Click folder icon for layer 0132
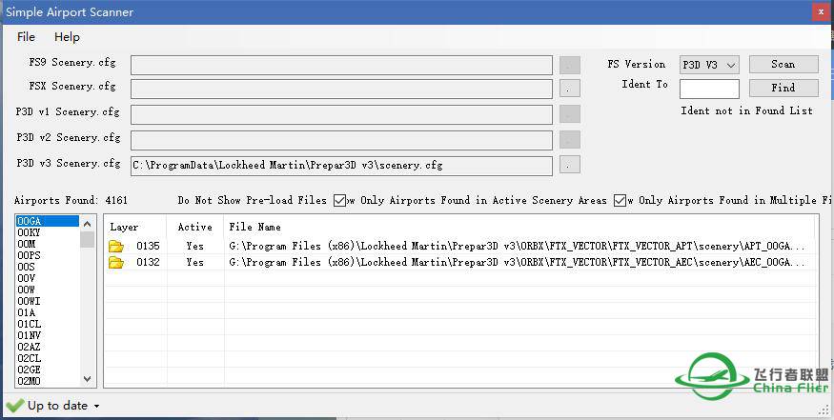The image size is (834, 420). click(116, 262)
